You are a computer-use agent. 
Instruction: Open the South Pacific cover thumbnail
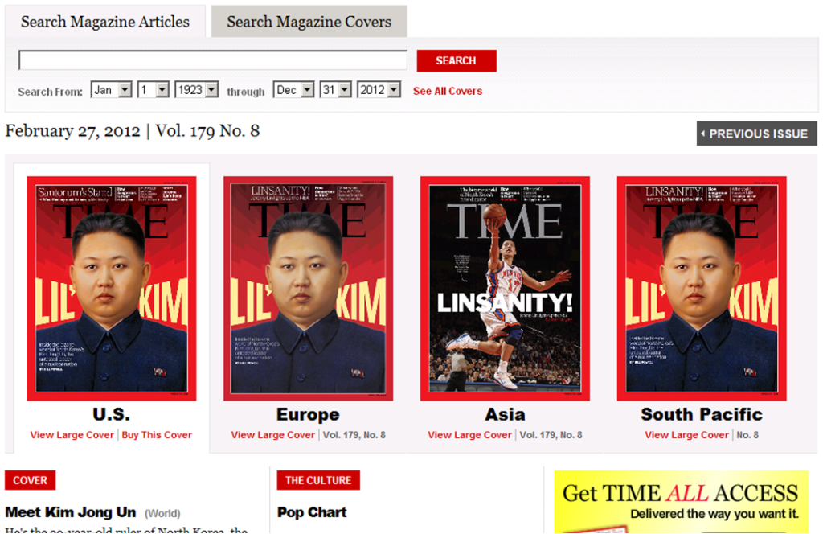coord(702,288)
